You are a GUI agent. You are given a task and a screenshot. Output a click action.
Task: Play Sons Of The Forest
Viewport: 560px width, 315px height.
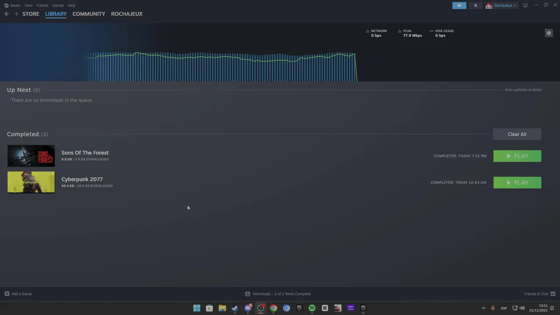coord(517,156)
